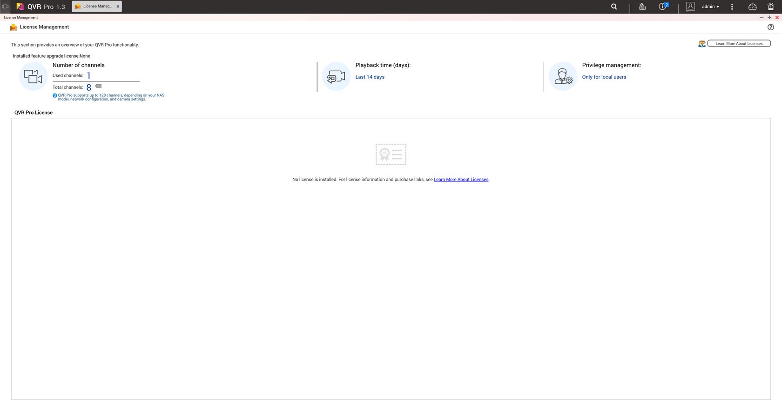Click the Playback time camera icon

[336, 76]
